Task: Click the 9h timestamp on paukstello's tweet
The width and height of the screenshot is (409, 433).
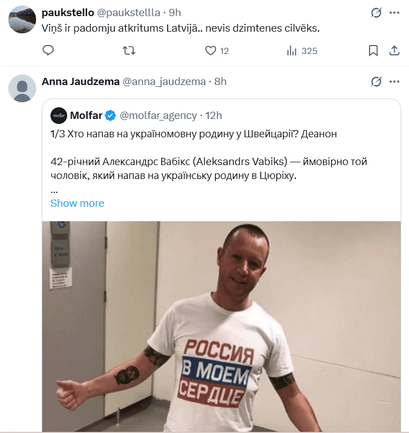Action: pyautogui.click(x=175, y=12)
